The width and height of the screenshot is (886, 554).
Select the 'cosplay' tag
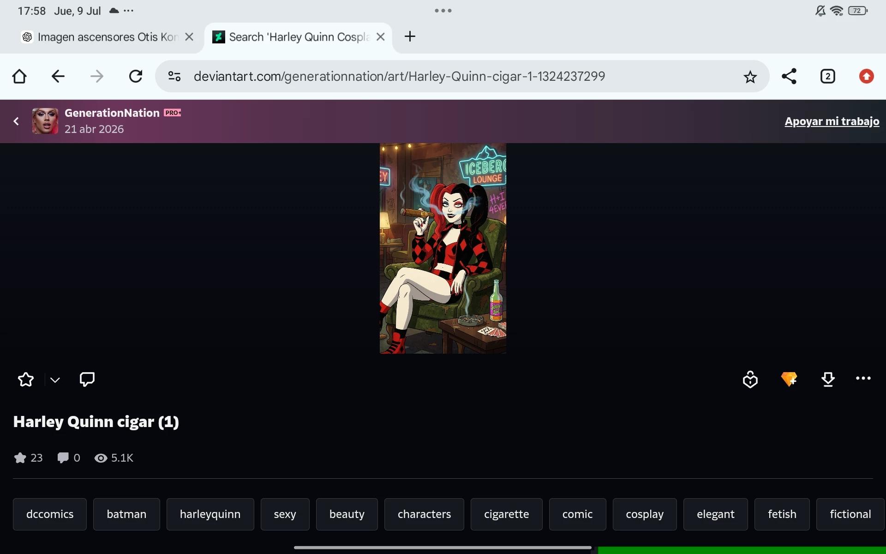click(645, 514)
